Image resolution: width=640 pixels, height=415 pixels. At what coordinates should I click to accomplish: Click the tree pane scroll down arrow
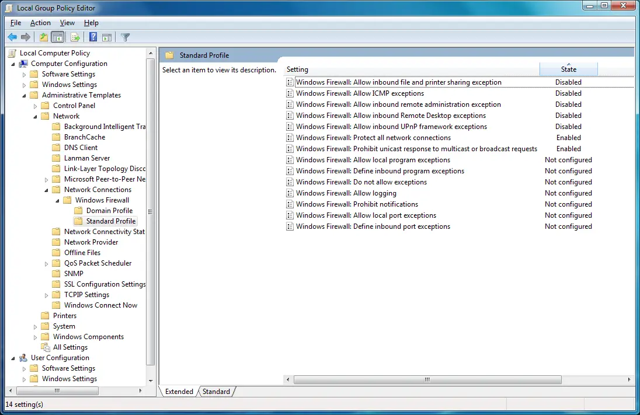pos(151,381)
